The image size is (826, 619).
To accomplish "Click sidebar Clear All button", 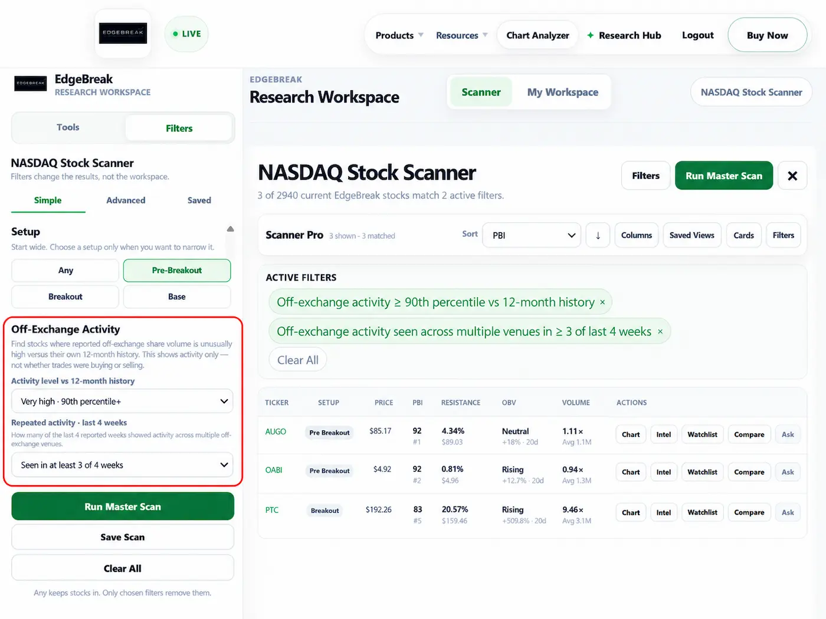I will [x=123, y=568].
